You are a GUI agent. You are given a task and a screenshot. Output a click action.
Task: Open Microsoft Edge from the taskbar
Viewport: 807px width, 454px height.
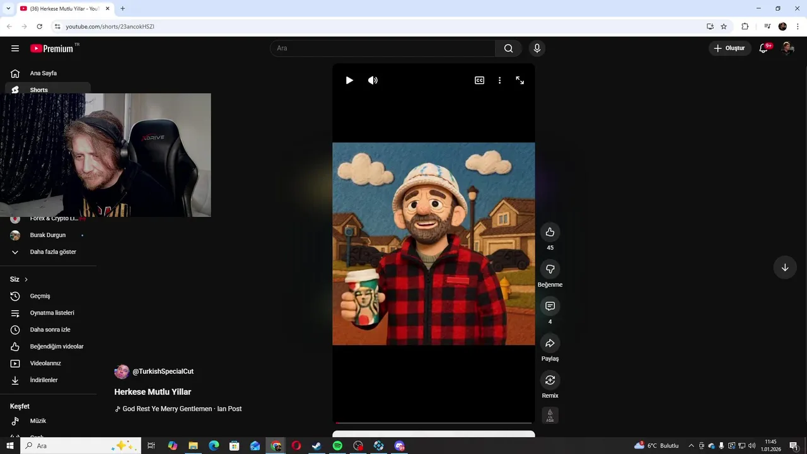pyautogui.click(x=214, y=446)
